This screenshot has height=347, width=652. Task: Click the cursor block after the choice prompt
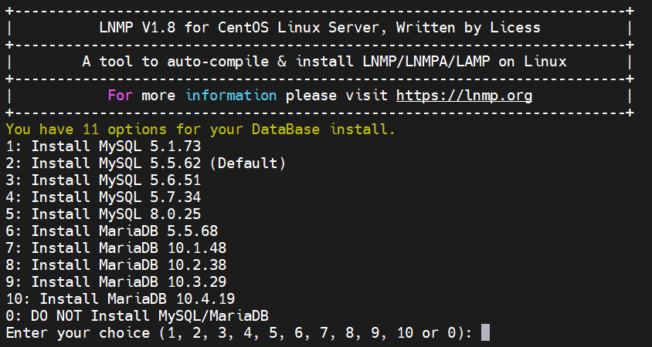[x=485, y=333]
